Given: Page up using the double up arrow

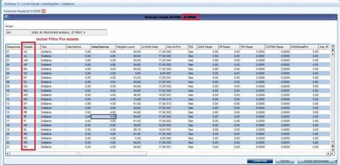Looking at the screenshot, I should (x=333, y=50).
